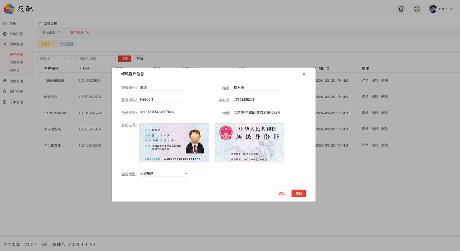This screenshot has height=251, width=460.
Task: Close the 修改客户信息 dialog
Action: coord(304,74)
